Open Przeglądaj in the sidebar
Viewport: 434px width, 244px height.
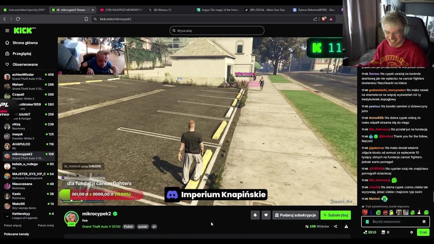(x=22, y=54)
